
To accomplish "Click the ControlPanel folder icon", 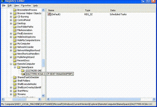I will pyautogui.click(x=15, y=20).
